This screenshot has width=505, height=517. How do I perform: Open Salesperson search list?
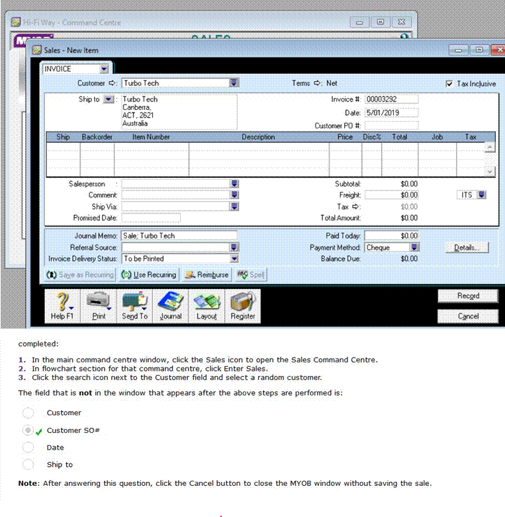tap(234, 184)
